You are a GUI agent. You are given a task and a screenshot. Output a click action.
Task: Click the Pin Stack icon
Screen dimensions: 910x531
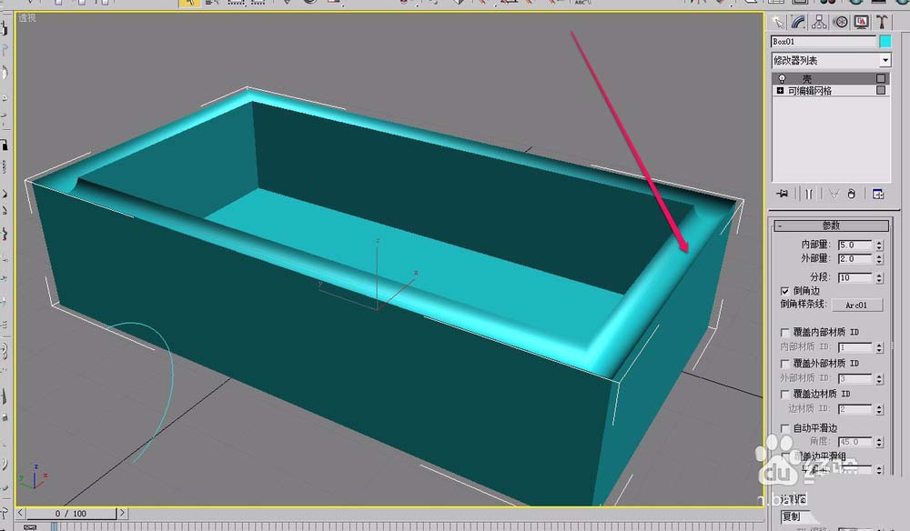[782, 194]
